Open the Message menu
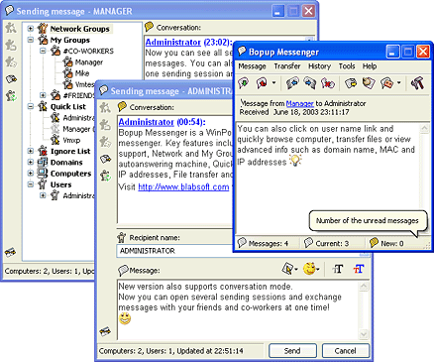 [x=252, y=66]
